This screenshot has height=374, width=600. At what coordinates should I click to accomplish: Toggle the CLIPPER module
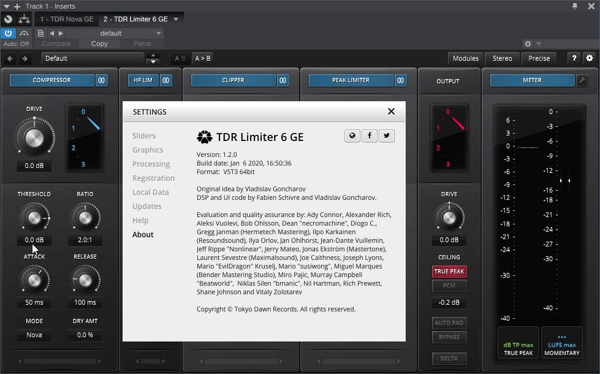(233, 80)
